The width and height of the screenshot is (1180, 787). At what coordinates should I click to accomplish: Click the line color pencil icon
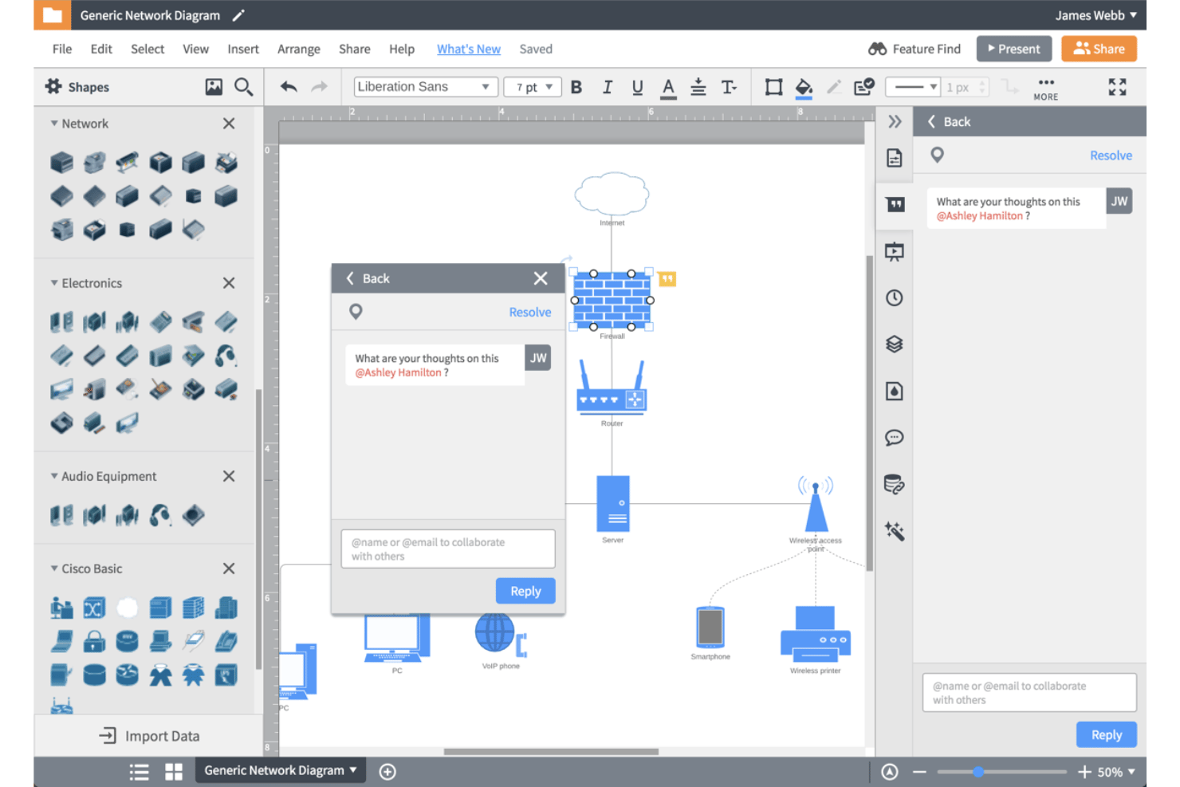834,87
